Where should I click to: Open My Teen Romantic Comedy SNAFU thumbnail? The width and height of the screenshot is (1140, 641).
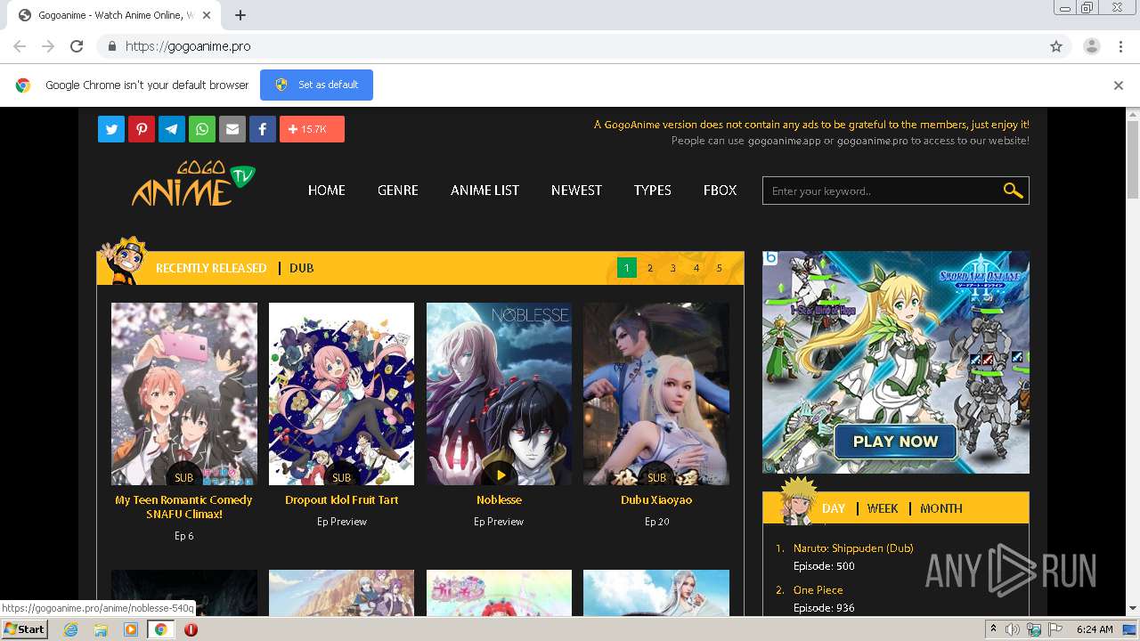(x=184, y=394)
